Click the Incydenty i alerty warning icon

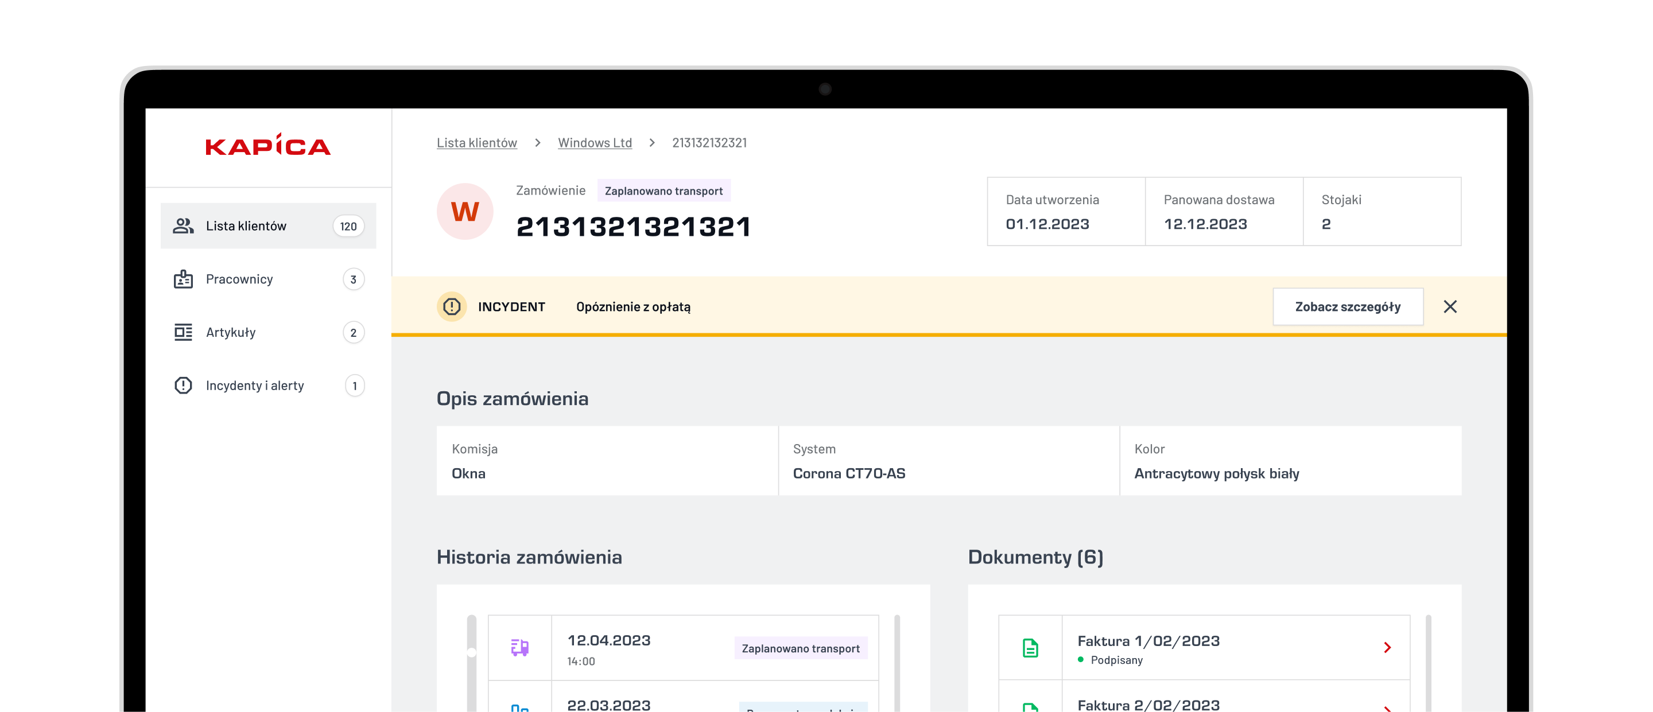(183, 386)
